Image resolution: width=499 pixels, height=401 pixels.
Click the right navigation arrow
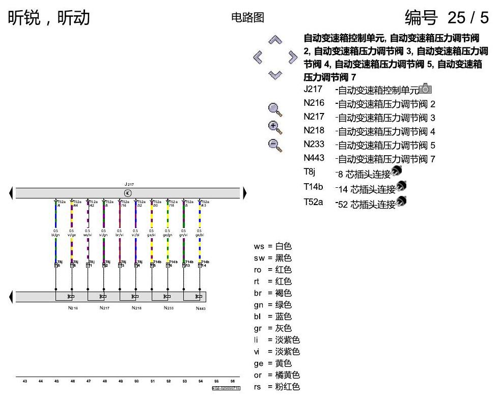point(293,57)
